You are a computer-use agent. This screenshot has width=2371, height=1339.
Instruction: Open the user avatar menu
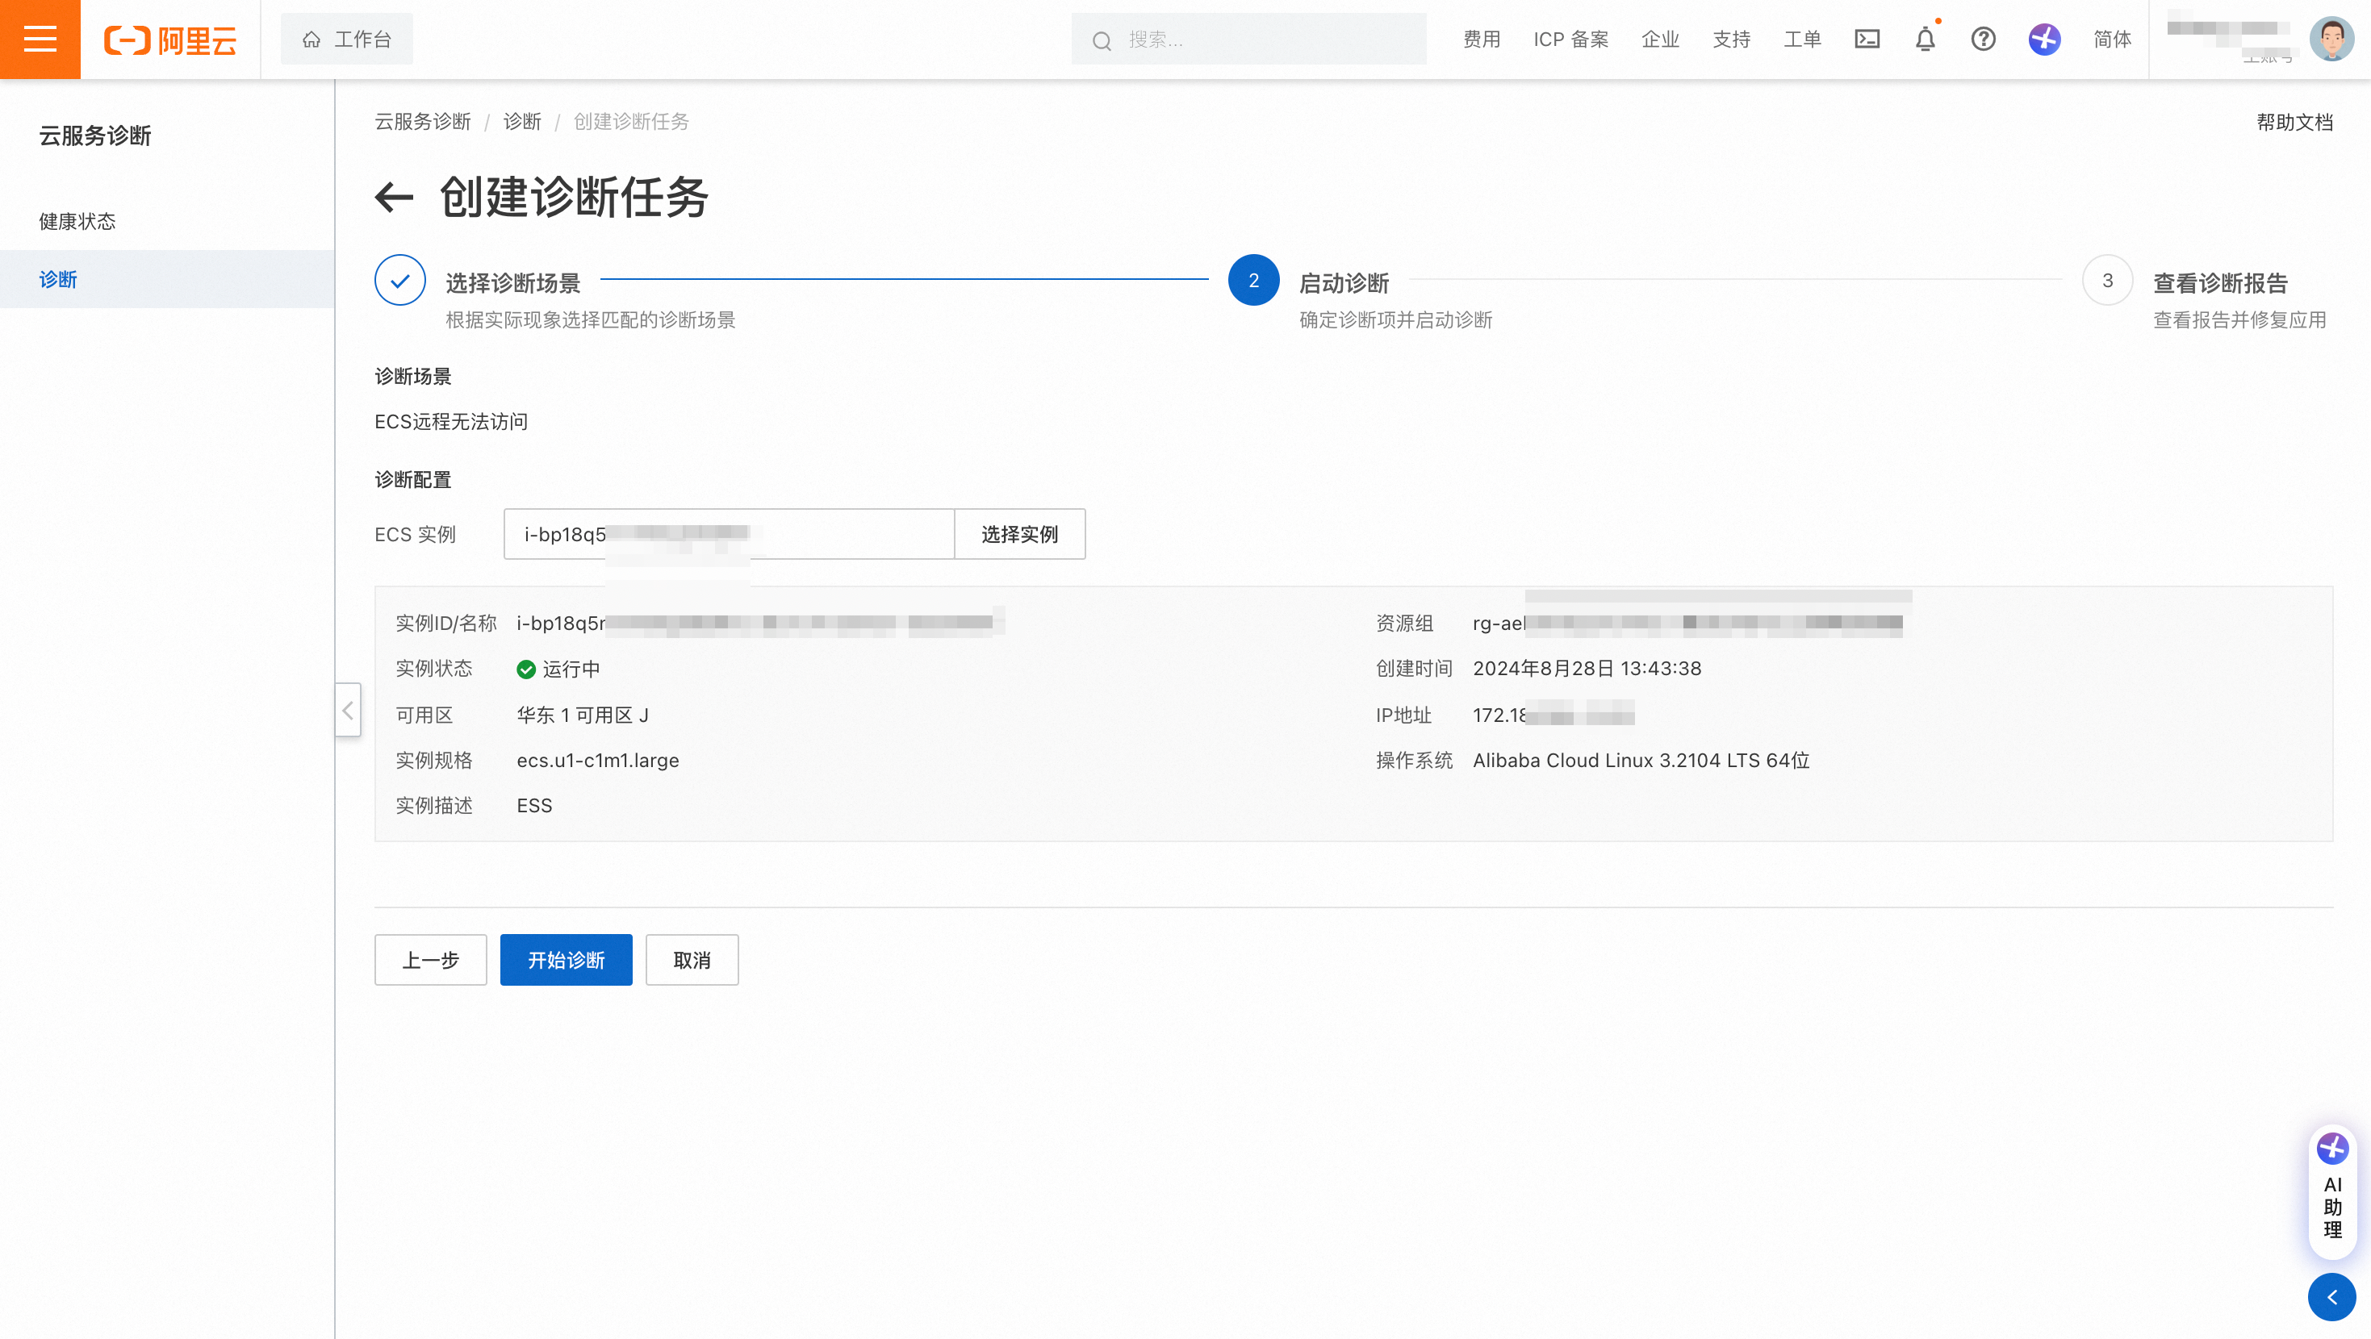pos(2331,40)
